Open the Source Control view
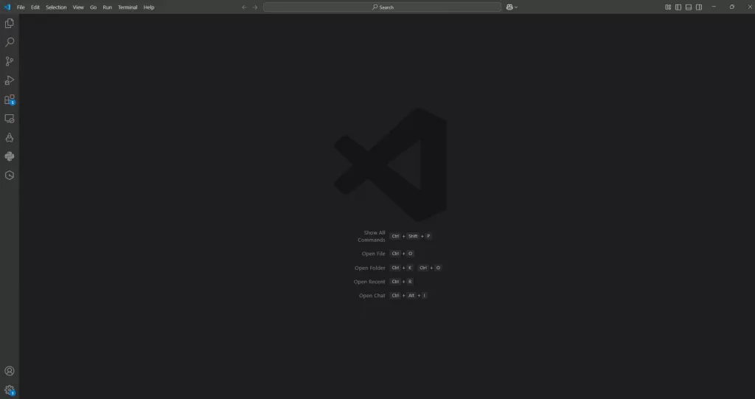Viewport: 755px width, 399px height. (10, 62)
